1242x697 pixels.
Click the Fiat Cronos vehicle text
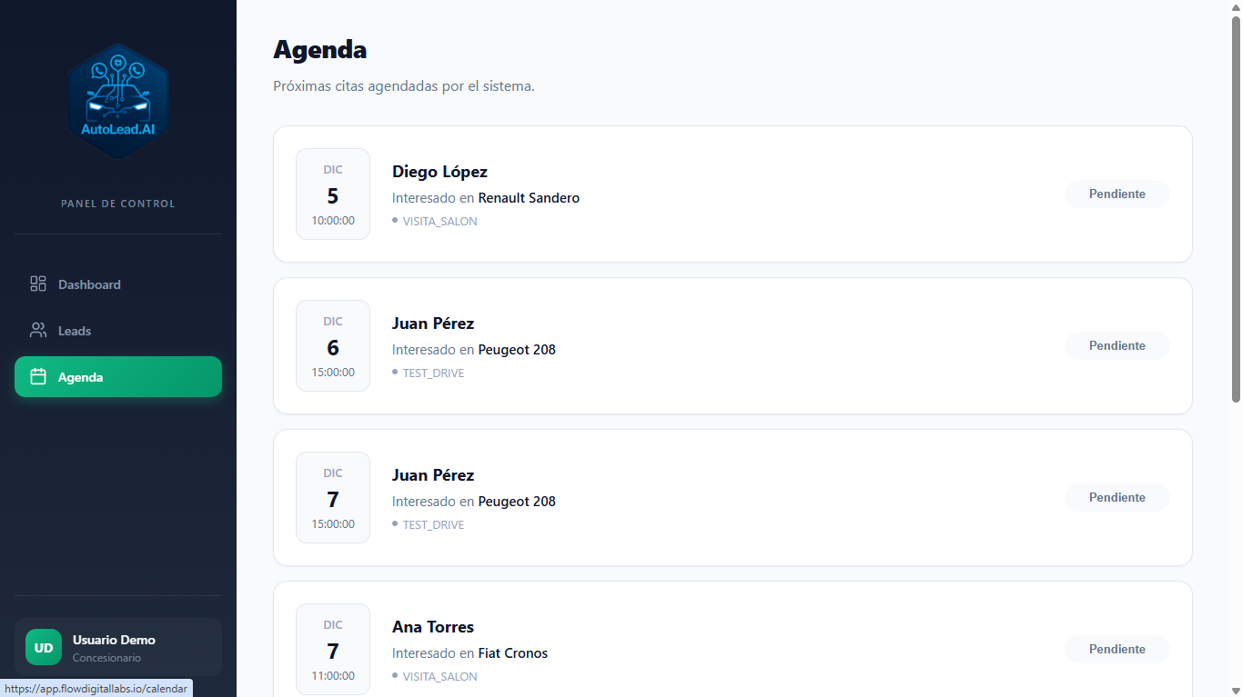pyautogui.click(x=513, y=653)
